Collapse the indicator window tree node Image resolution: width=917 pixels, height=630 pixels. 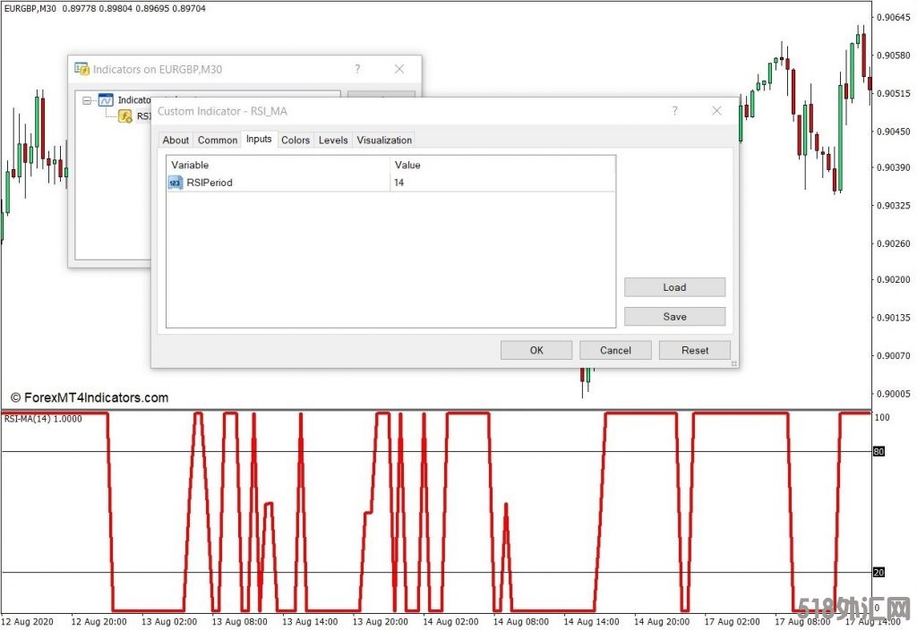tap(87, 101)
